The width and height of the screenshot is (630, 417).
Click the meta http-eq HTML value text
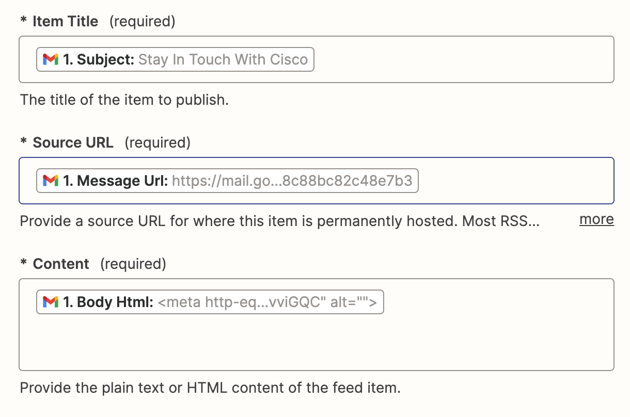pyautogui.click(x=267, y=302)
